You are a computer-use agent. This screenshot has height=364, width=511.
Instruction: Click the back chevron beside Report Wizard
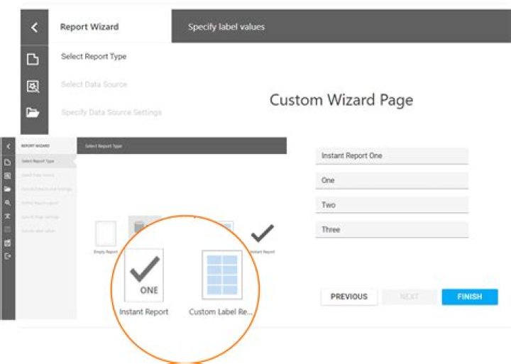coord(33,27)
